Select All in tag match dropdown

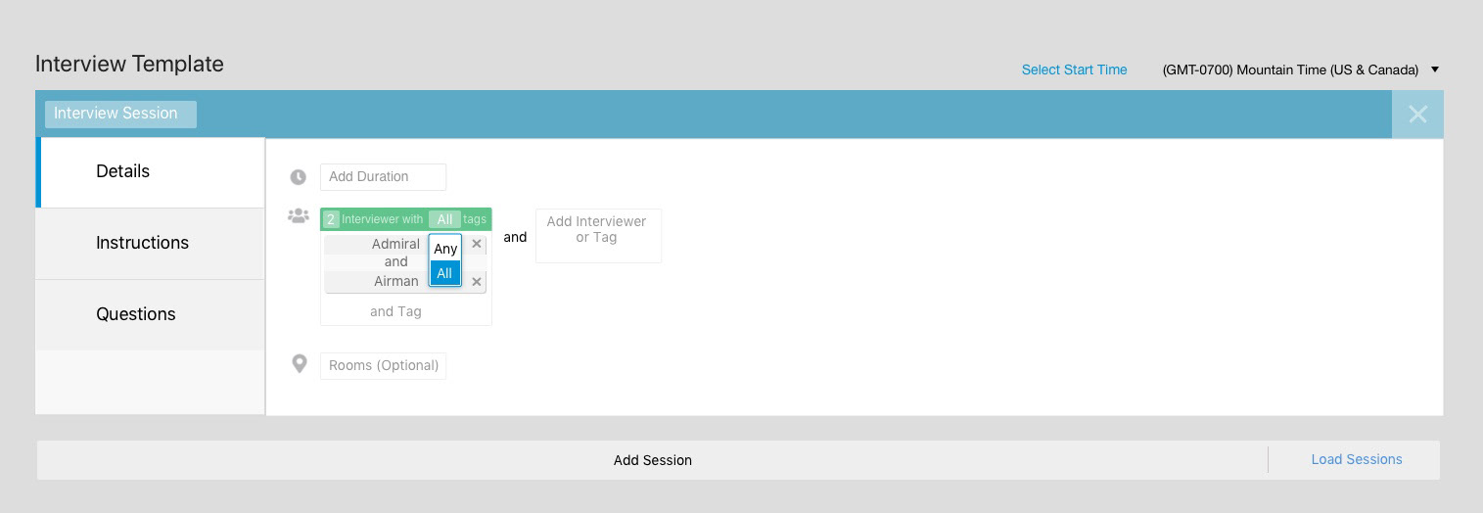(x=445, y=273)
